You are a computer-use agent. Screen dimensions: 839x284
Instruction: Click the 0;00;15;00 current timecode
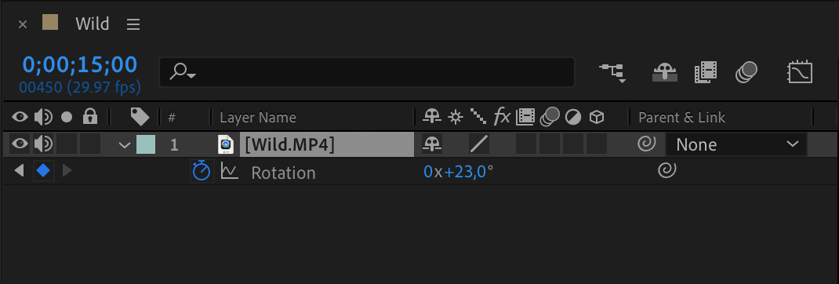pyautogui.click(x=80, y=65)
